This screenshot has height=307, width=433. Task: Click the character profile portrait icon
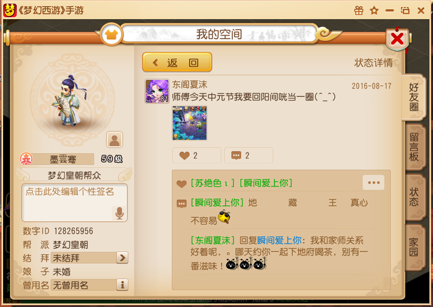point(115,139)
